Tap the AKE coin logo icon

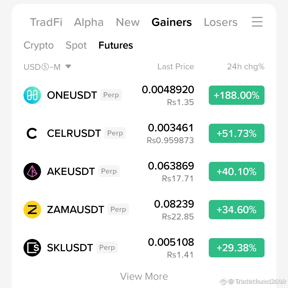click(32, 171)
